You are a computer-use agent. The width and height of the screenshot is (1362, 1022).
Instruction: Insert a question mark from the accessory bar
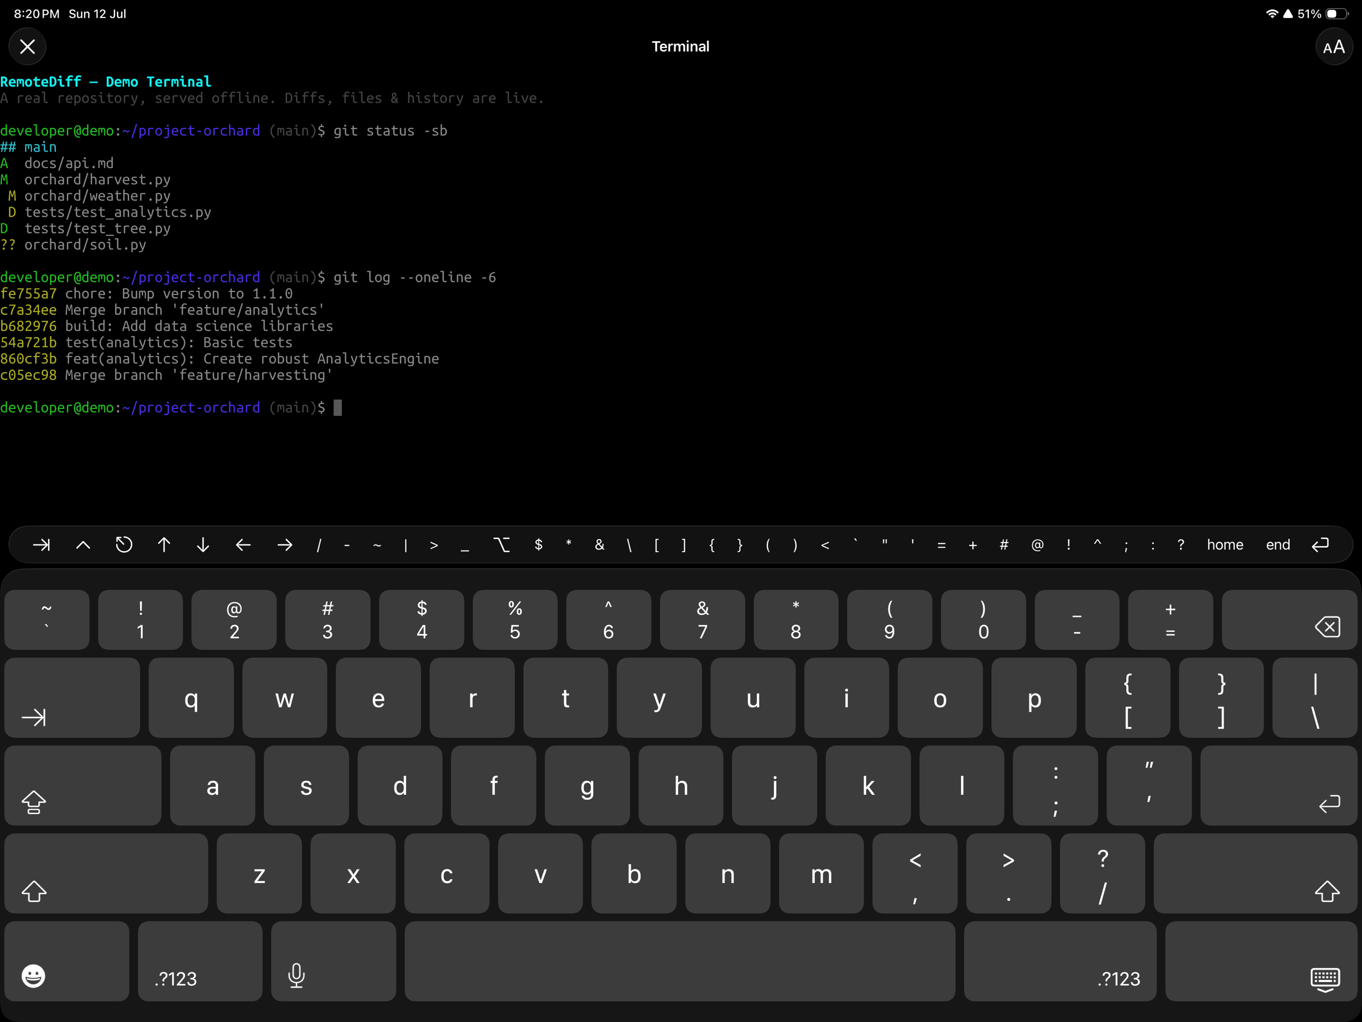(x=1181, y=545)
